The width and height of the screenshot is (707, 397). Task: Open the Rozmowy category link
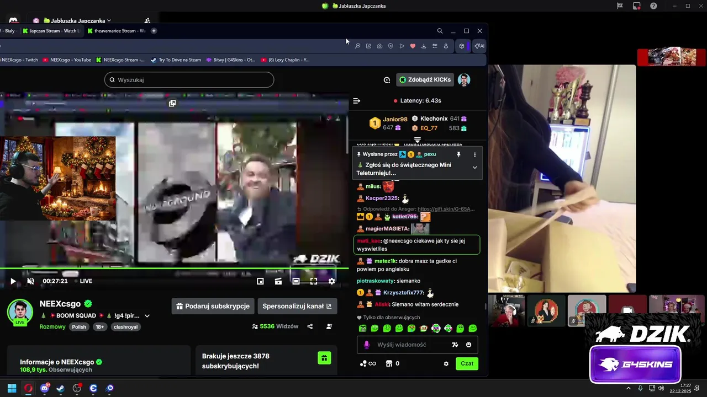pyautogui.click(x=52, y=326)
